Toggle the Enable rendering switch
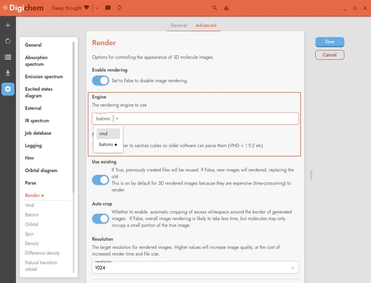This screenshot has width=371, height=283. point(100,81)
